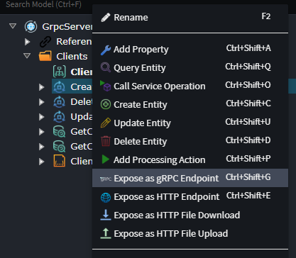
Task: Choose Expose as gRPC Endpoint
Action: click(x=190, y=178)
